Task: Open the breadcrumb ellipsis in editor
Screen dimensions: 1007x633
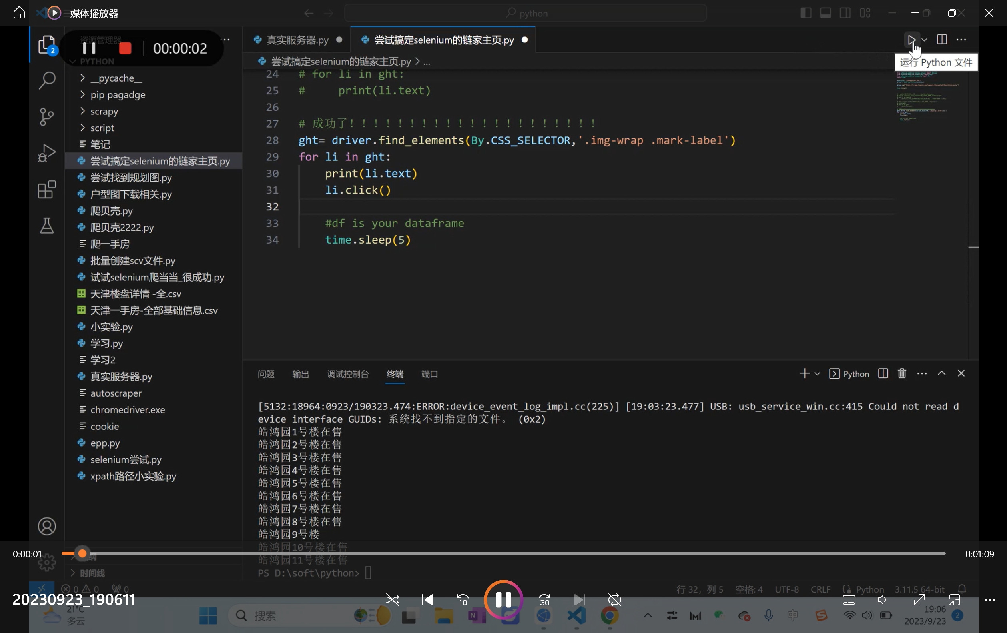Action: 427,62
